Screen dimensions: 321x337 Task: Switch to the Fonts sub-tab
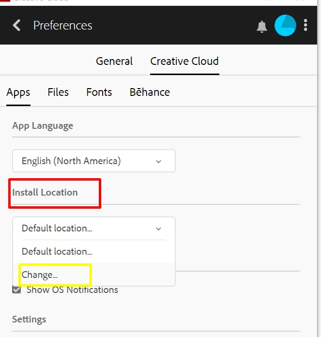pos(99,92)
